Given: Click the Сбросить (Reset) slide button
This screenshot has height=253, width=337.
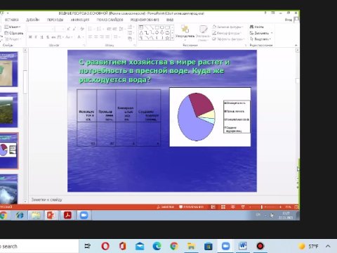Looking at the screenshot, I should [14, 33].
